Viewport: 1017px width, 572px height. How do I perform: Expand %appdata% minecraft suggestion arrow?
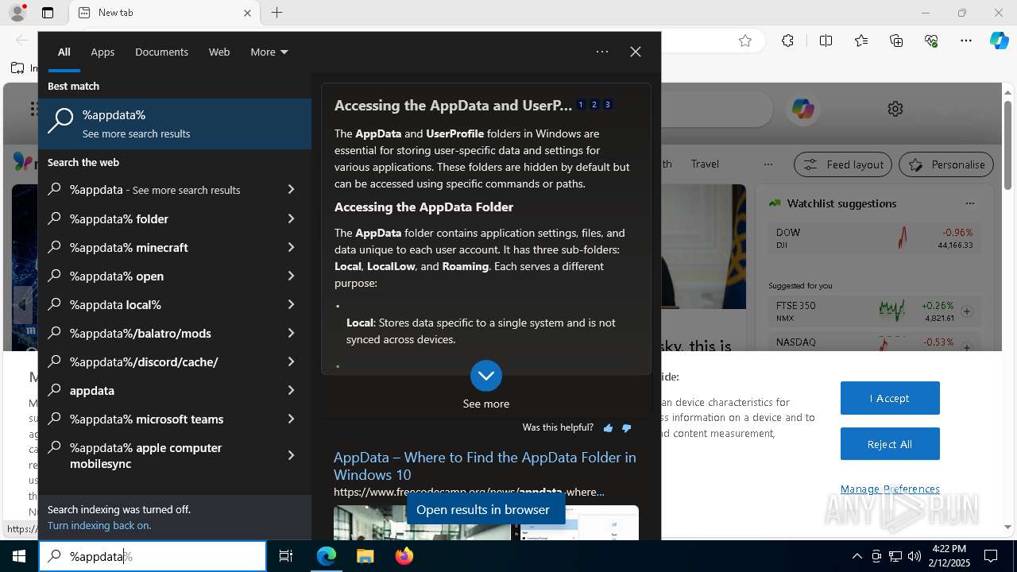291,247
